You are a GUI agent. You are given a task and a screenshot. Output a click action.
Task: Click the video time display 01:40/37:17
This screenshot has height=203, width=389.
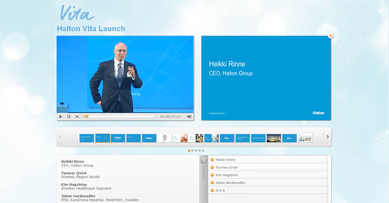point(170,116)
